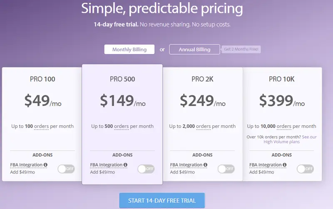Switch on PRO 2K FBA Integration toggle
Screen dimensions: 333x209
click(x=226, y=169)
